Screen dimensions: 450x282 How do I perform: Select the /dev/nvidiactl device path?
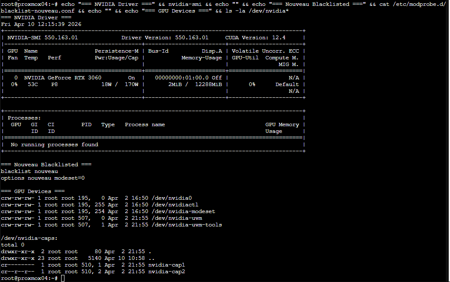[174, 204]
